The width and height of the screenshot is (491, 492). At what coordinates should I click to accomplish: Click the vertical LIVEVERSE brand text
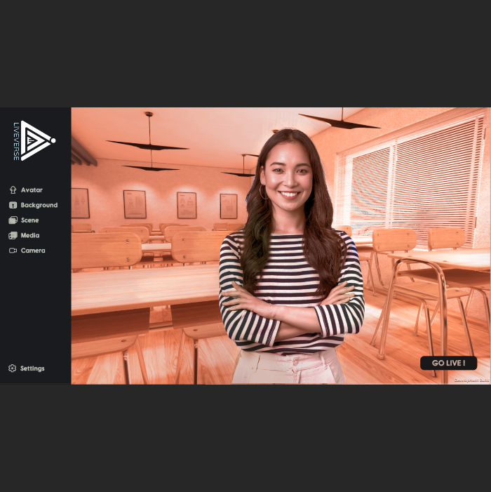(16, 141)
